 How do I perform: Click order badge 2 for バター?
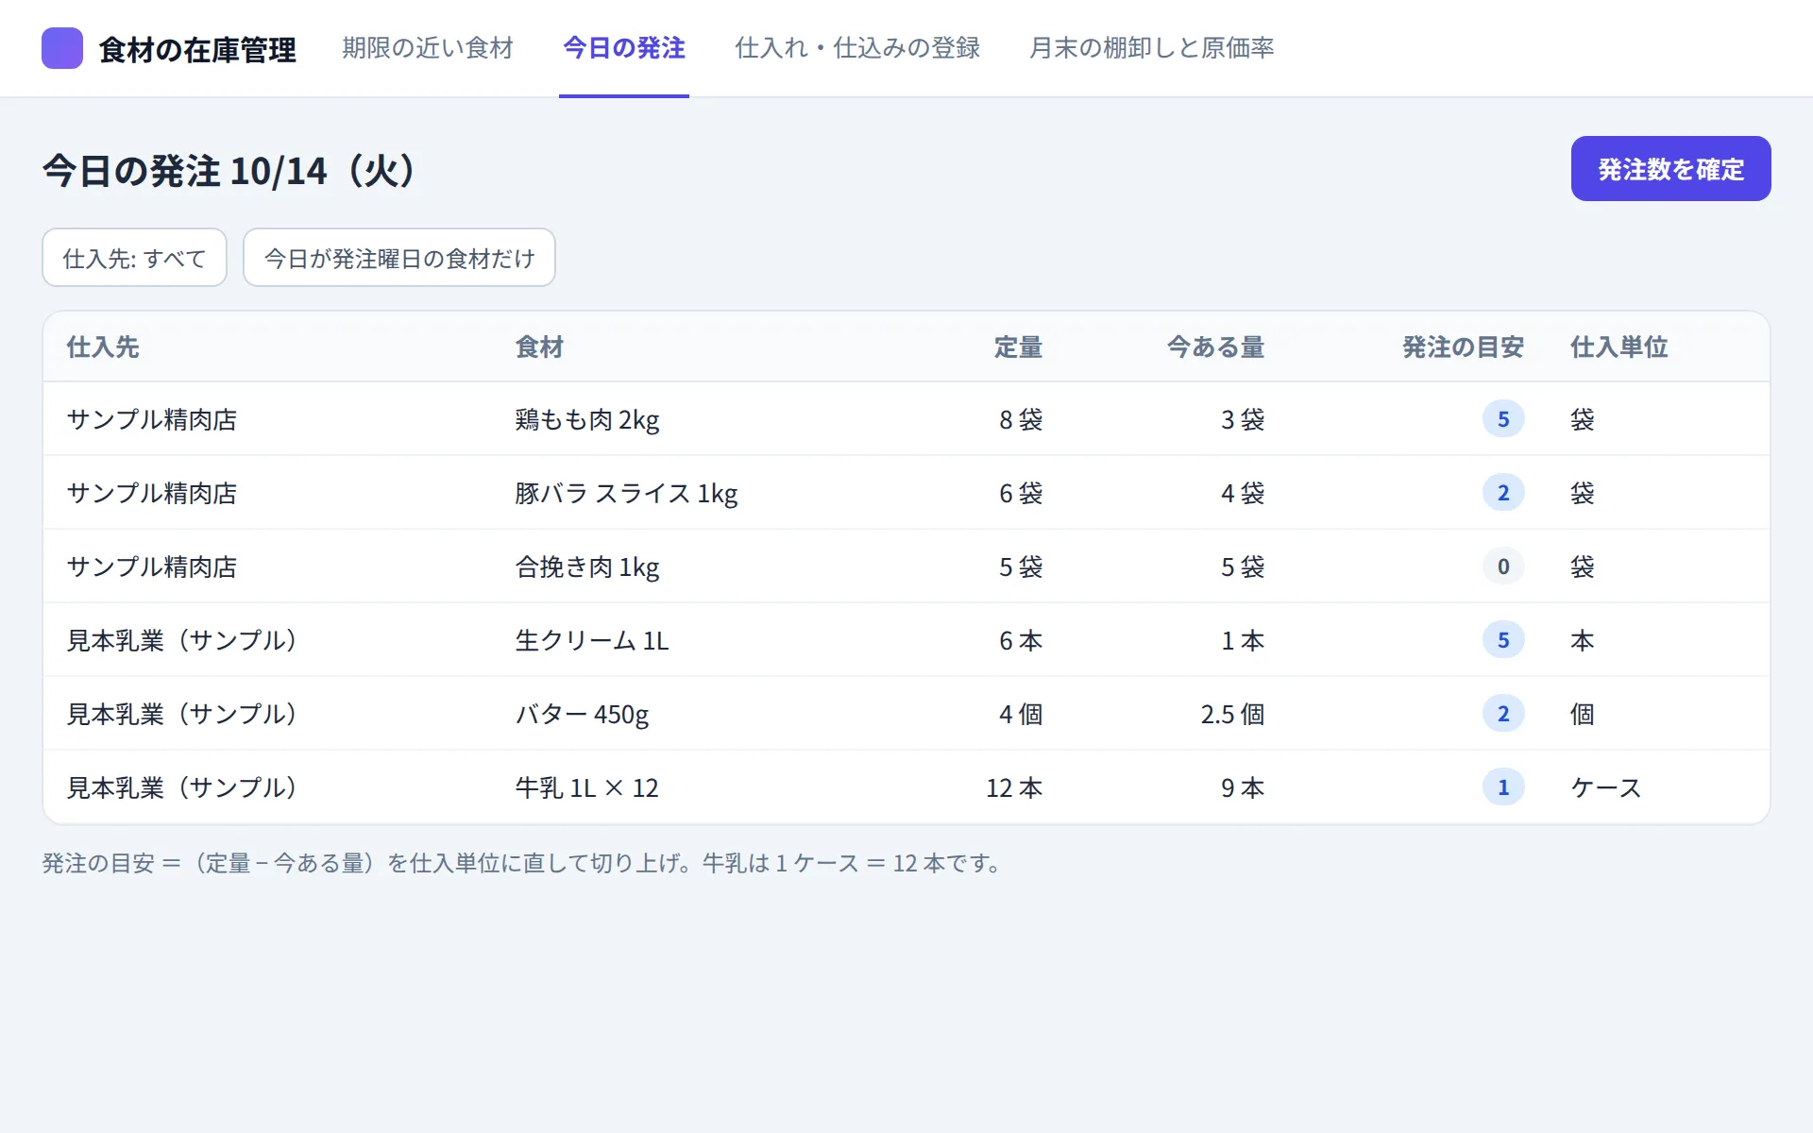coord(1503,714)
